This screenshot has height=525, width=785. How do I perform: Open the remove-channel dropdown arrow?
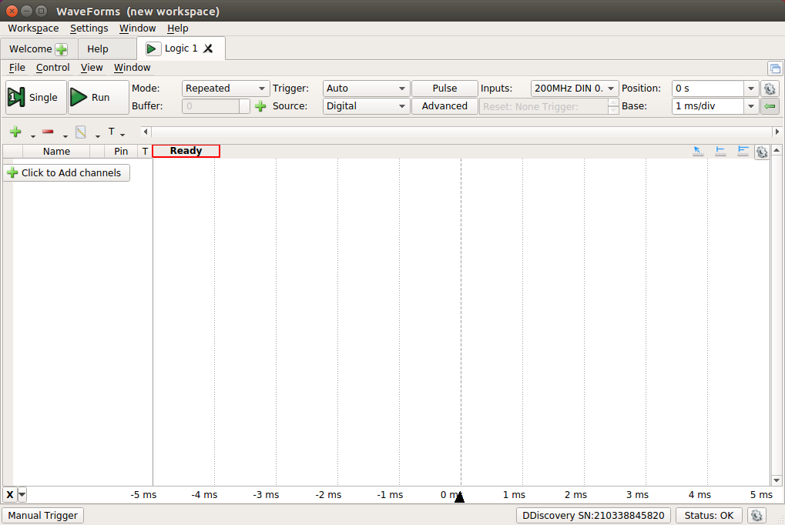coord(65,135)
